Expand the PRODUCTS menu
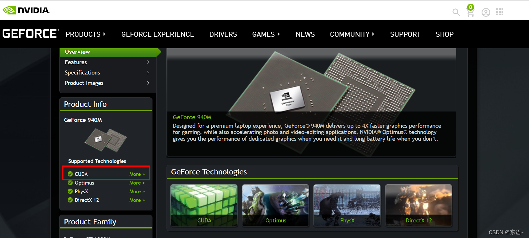The image size is (529, 238). (86, 34)
